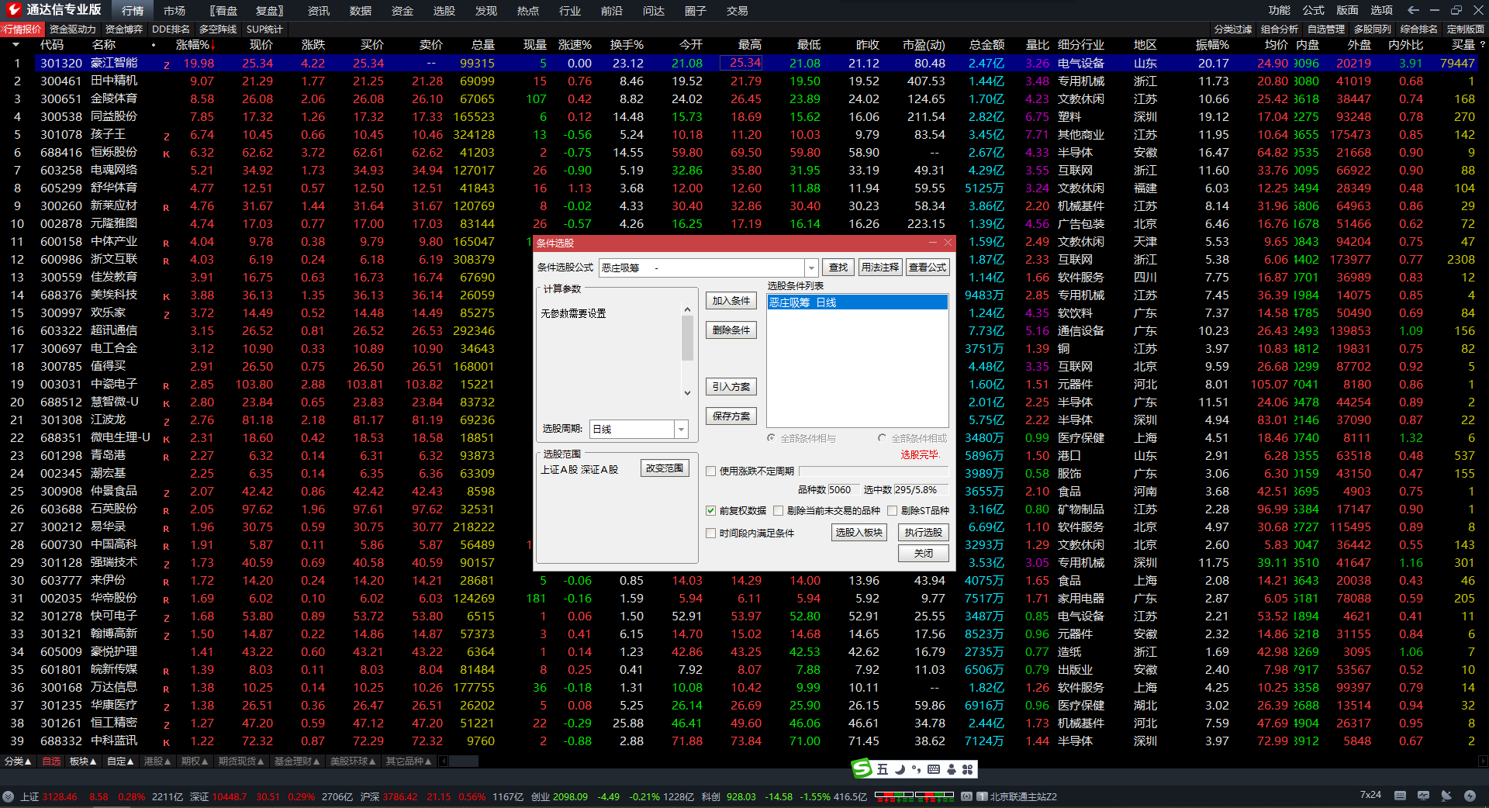Click the punctuation icon on the IME bar
The width and height of the screenshot is (1489, 808).
917,769
